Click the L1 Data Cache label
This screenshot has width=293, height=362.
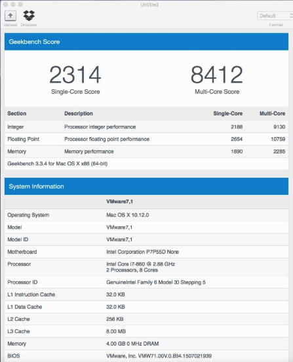(x=25, y=307)
